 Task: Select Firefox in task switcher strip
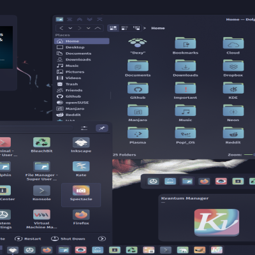[x=204, y=181]
